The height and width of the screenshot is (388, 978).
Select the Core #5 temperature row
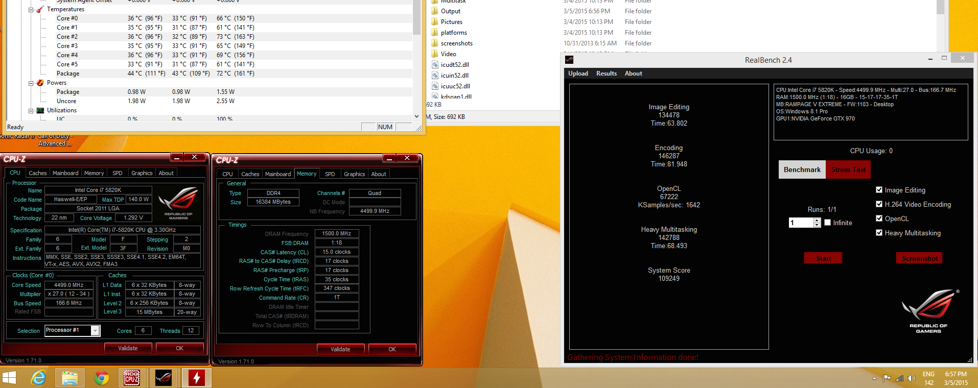[234, 64]
